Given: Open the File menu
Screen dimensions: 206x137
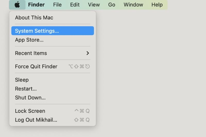Looking at the screenshot, I should (x=57, y=5).
